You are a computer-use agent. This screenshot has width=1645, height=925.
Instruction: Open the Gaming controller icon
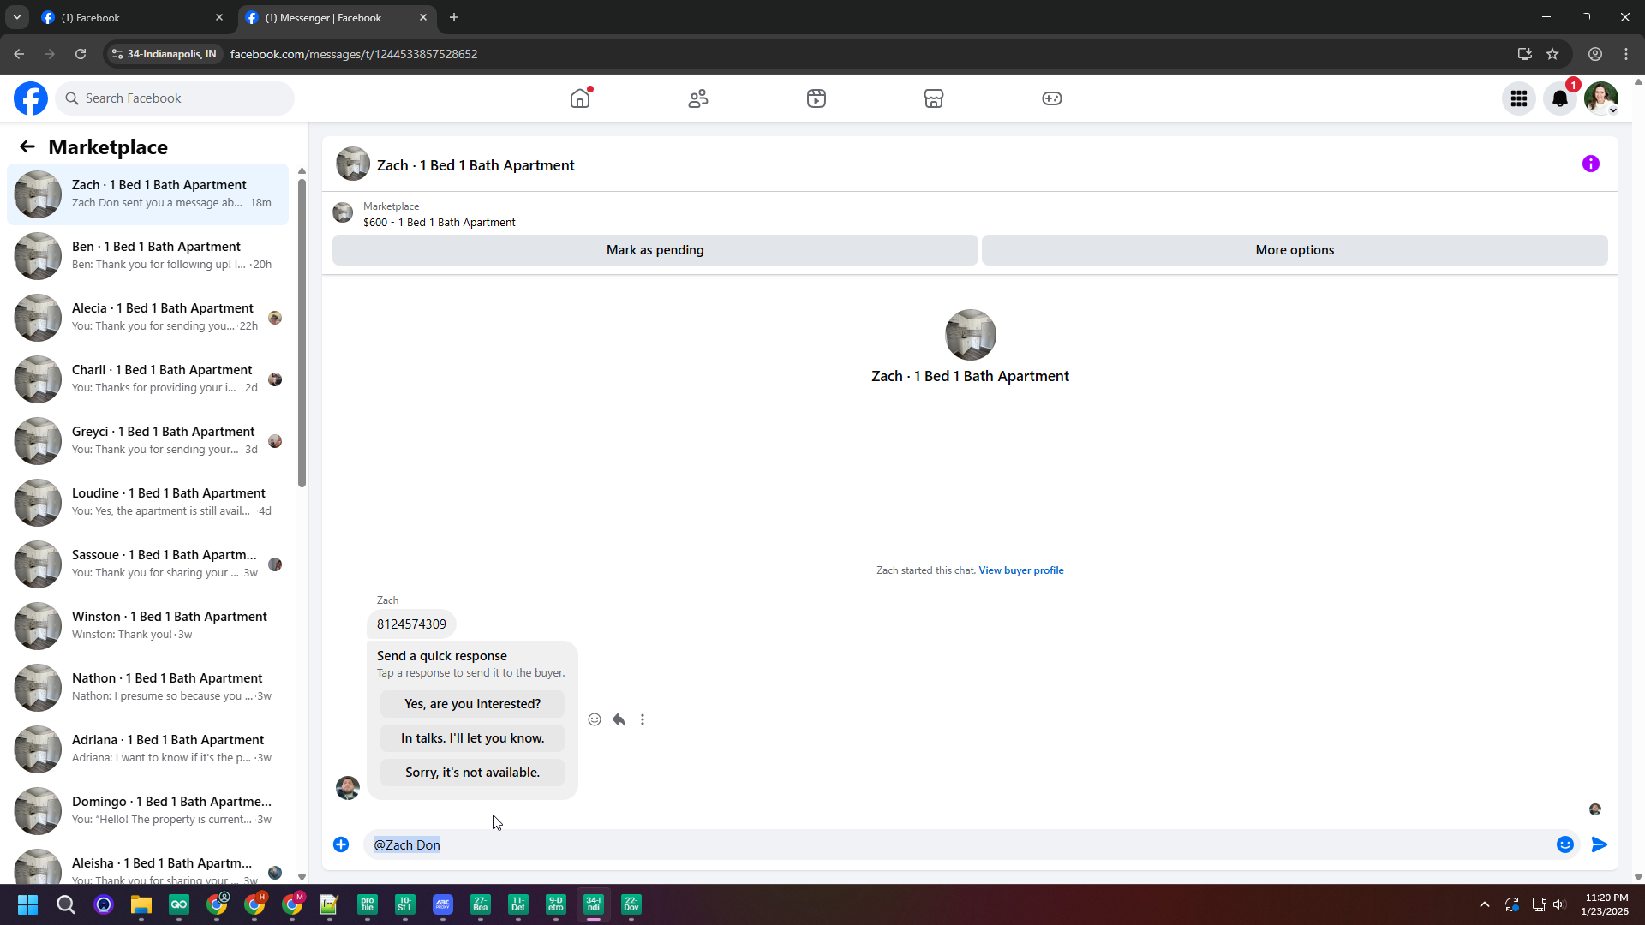click(x=1051, y=98)
